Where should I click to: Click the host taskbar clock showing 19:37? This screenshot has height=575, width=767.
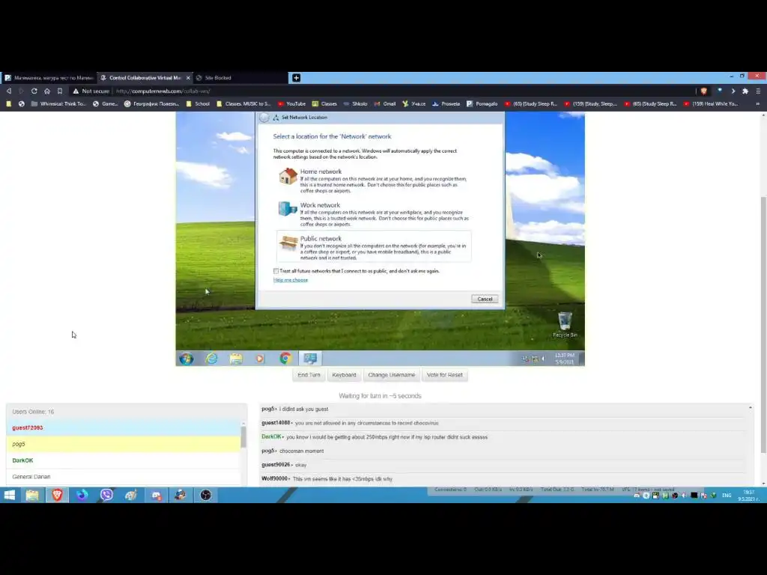tap(748, 496)
